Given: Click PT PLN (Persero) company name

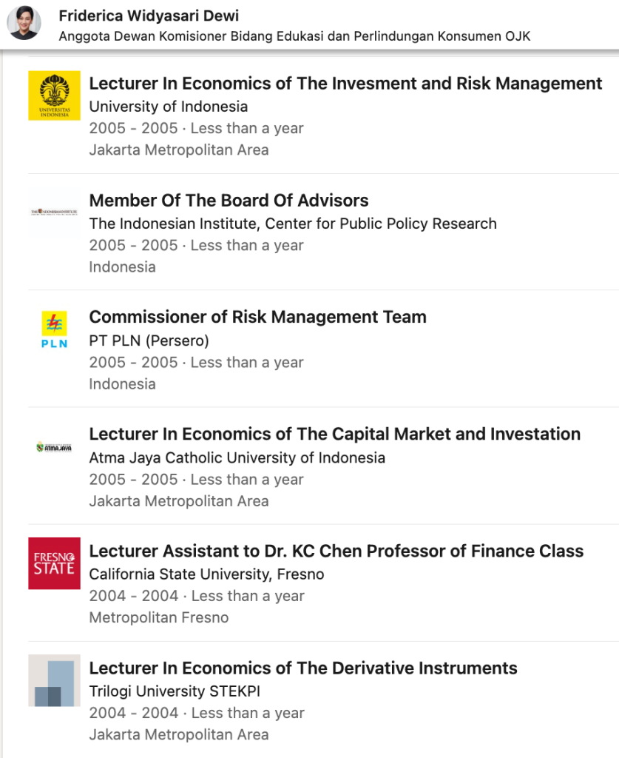Looking at the screenshot, I should point(149,341).
